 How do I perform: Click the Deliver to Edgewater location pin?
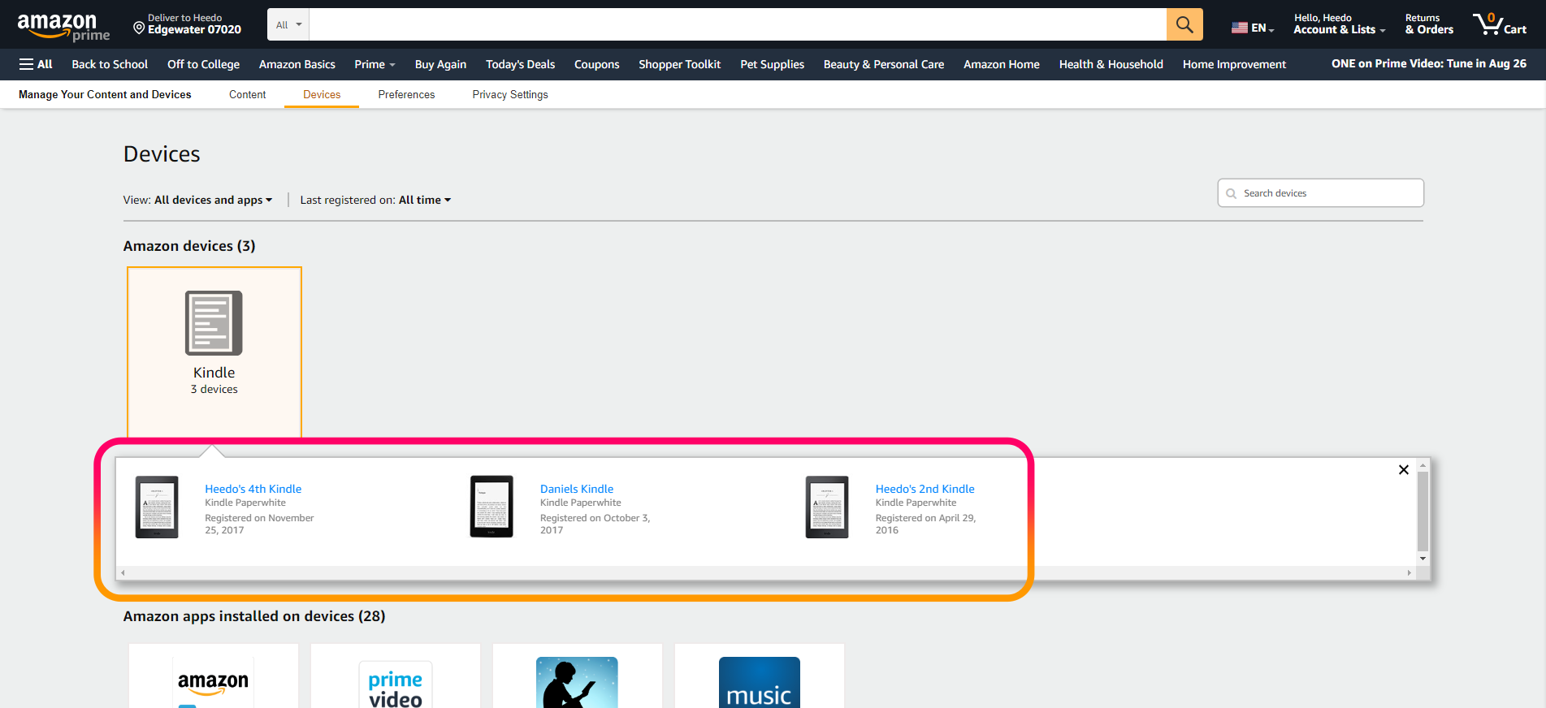(x=139, y=28)
